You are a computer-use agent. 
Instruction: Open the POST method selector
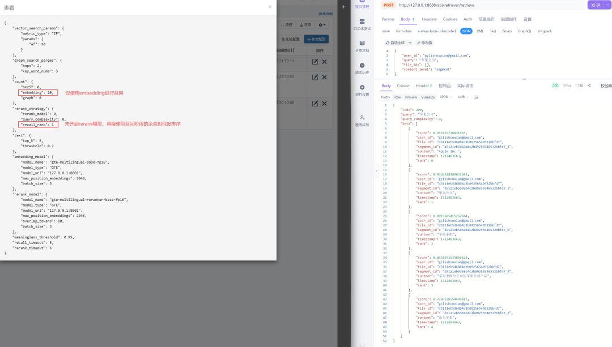coord(388,5)
